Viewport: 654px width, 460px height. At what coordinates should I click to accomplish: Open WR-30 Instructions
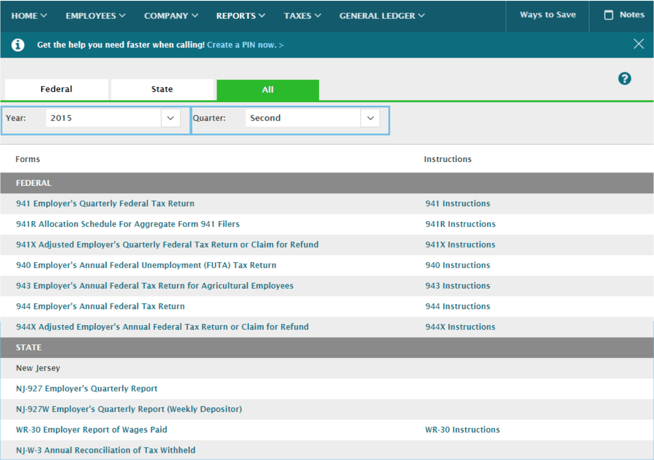(x=462, y=430)
